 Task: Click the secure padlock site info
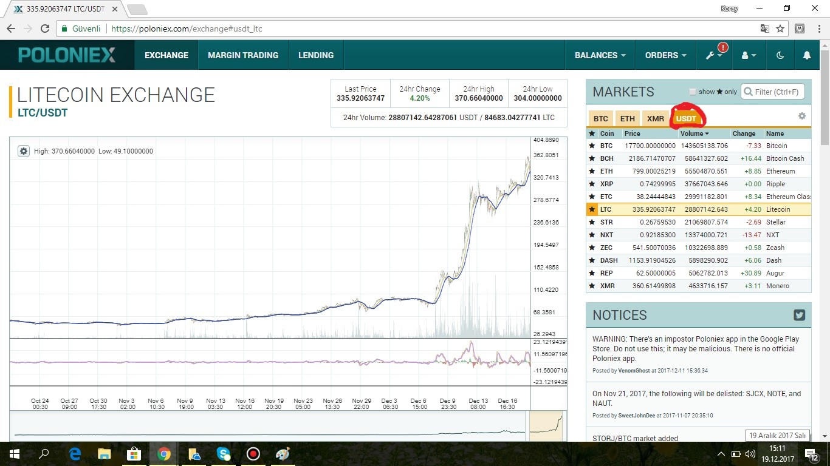click(x=65, y=29)
